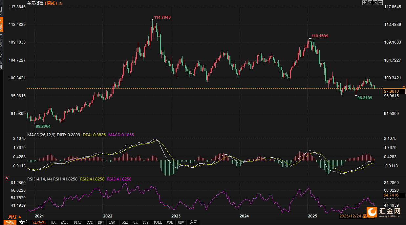406x225 pixels.
Task: Open the VIP指标 tab
Action: pos(39,222)
